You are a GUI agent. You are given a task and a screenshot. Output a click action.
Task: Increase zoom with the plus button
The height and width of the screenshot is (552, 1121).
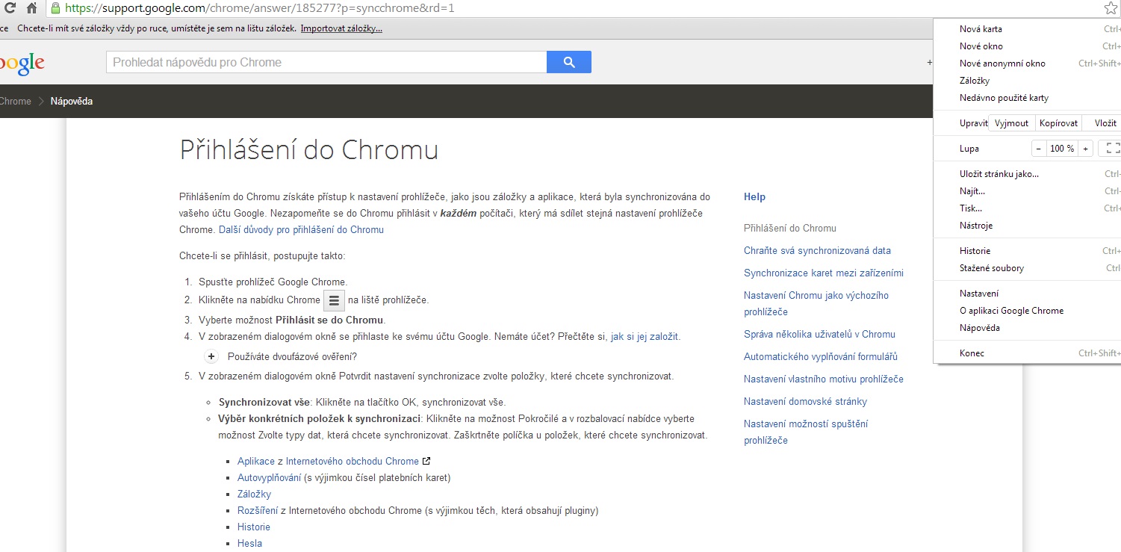point(1086,149)
